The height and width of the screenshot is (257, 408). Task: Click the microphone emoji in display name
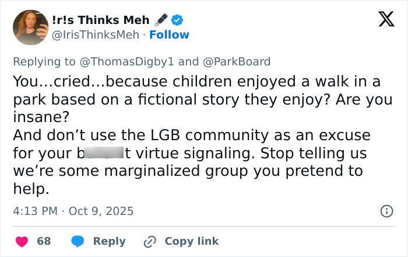(161, 20)
